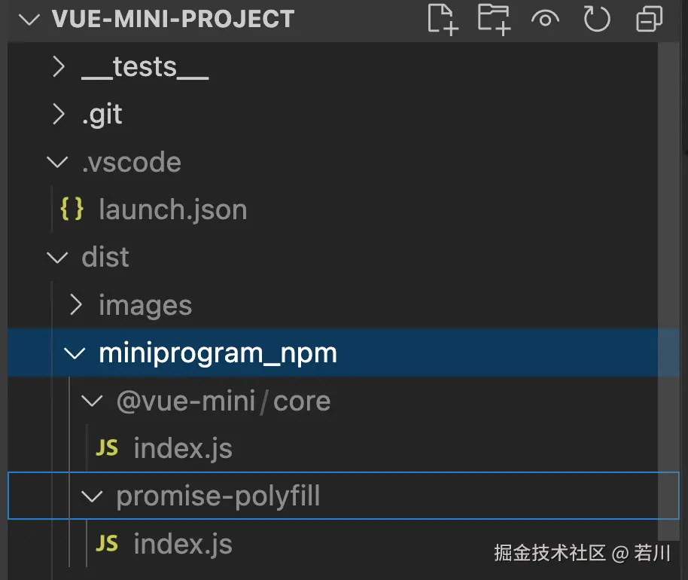Click the eye icon in explorer toolbar

coord(545,20)
